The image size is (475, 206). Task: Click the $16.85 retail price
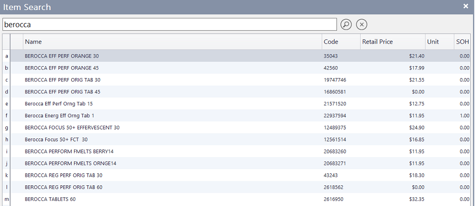[417, 139]
